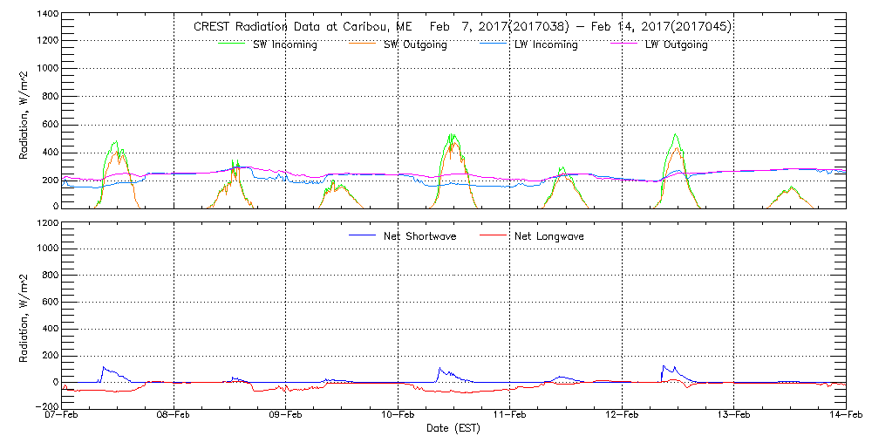Click the chart title CREST Radiation Data
Viewport: 872px width, 436px height.
pos(462,27)
